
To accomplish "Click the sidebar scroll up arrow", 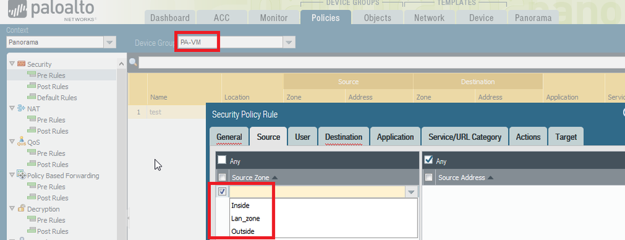I will [x=121, y=64].
